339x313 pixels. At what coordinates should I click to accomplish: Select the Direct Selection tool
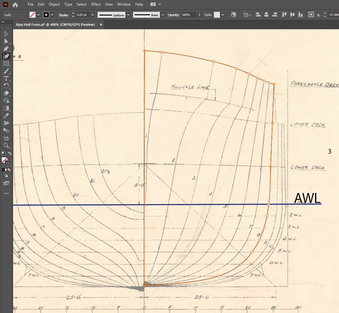[x=6, y=41]
